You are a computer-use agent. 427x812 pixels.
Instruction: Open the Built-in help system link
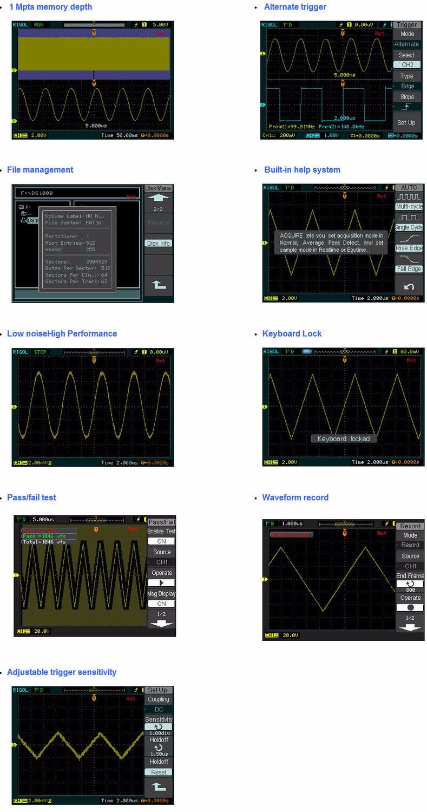302,170
